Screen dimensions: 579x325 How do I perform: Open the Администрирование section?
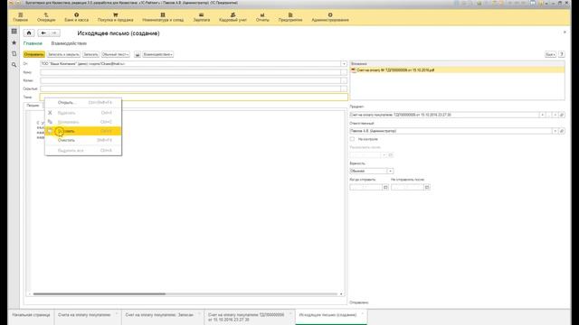click(330, 17)
